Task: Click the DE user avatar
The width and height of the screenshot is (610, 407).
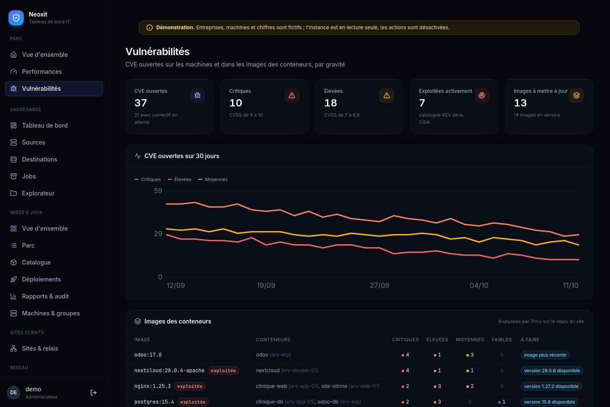Action: (14, 393)
